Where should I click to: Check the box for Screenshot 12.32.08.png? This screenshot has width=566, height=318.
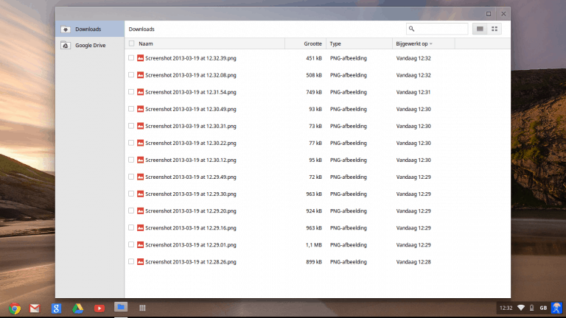tap(131, 75)
